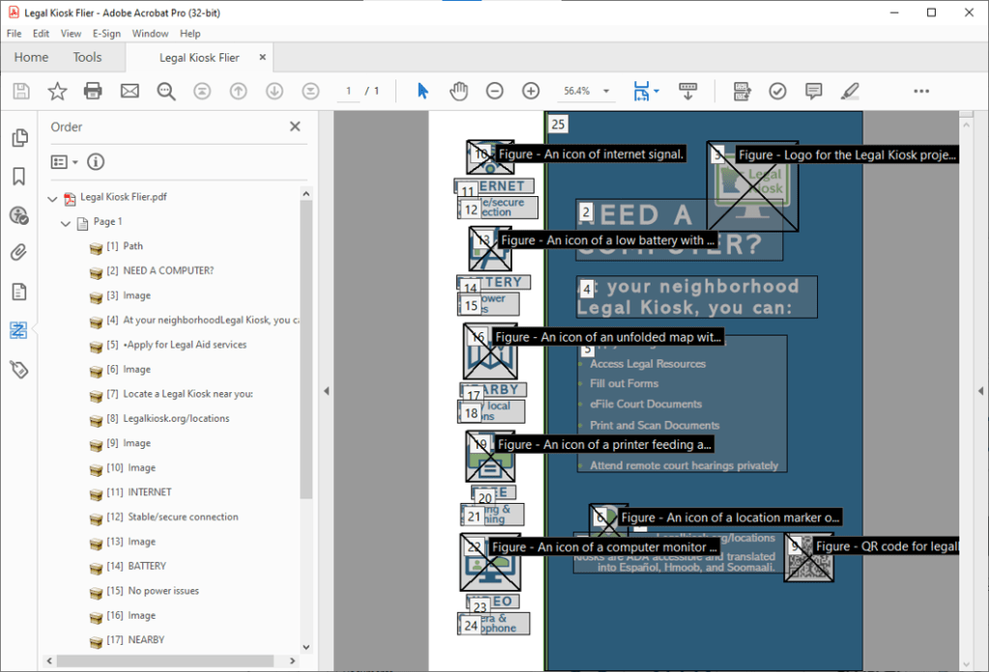Email the document via the envelope icon
Screen dimensions: 989x672
coord(129,90)
